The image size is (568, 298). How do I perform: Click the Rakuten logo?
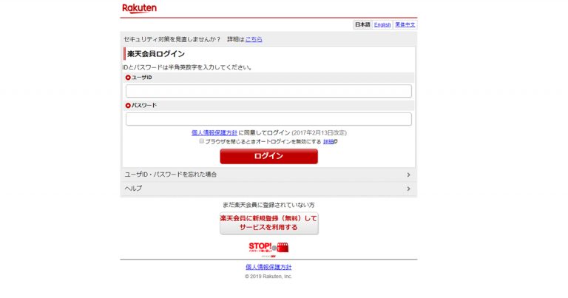tap(139, 8)
